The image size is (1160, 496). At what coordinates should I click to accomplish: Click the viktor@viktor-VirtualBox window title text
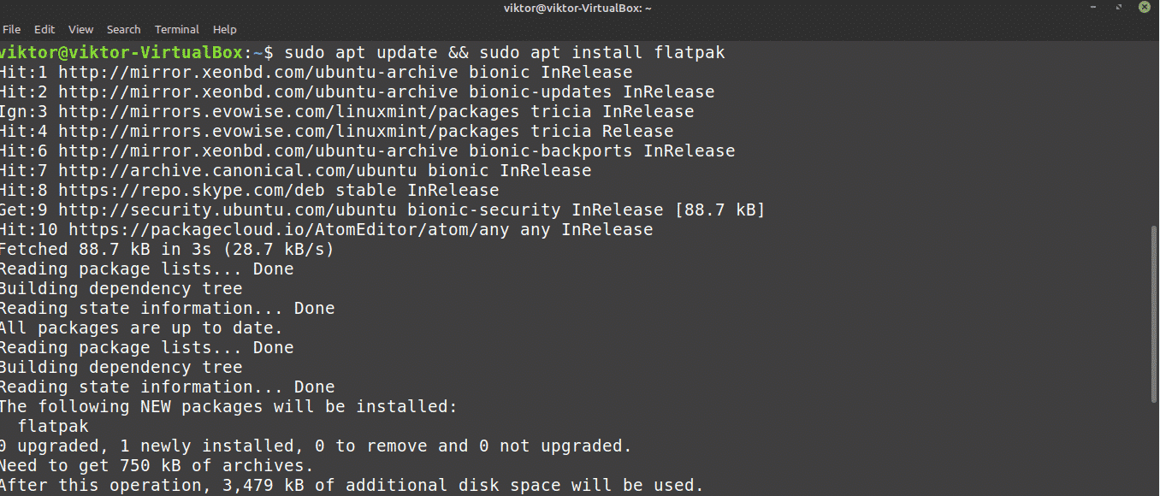point(579,8)
